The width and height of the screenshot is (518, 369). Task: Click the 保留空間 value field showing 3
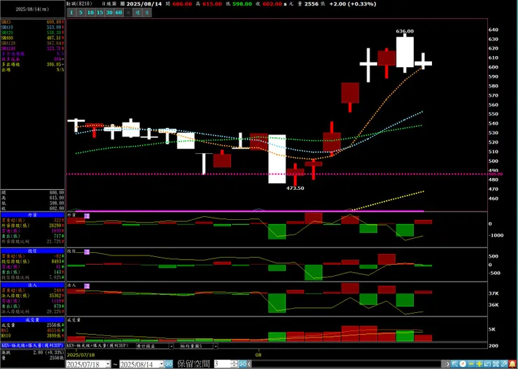(222, 364)
